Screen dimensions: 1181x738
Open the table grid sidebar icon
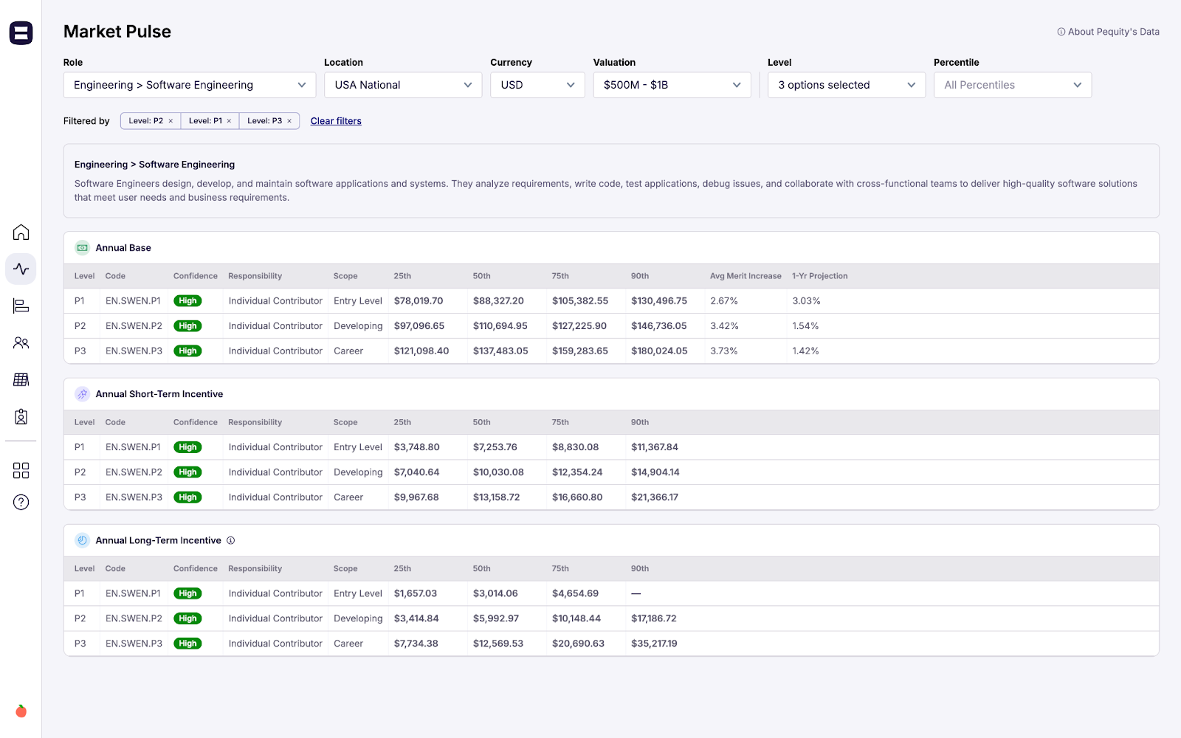coord(21,380)
